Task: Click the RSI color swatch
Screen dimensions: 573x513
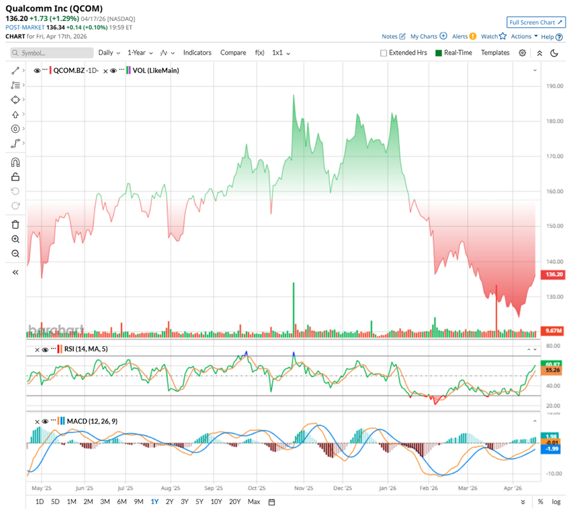Action: click(60, 349)
